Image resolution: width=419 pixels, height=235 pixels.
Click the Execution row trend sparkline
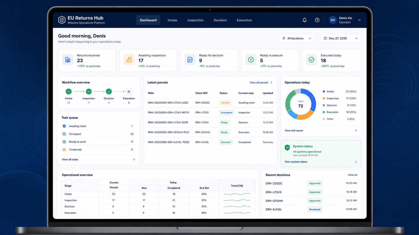pos(237,213)
